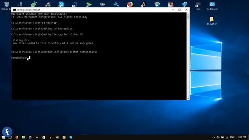The image size is (249, 140).
Task: Click the 'cd Desktop' command line
Action: click(34, 23)
